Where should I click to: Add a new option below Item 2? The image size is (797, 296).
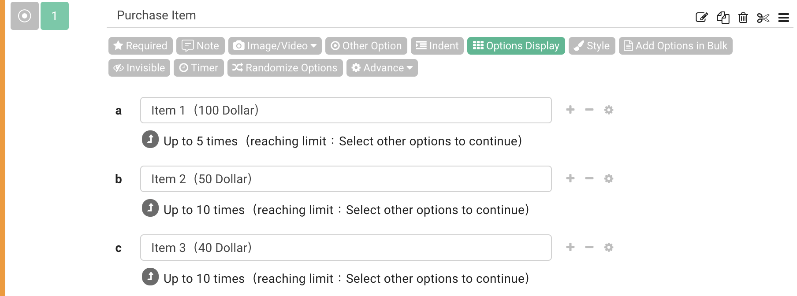(570, 178)
